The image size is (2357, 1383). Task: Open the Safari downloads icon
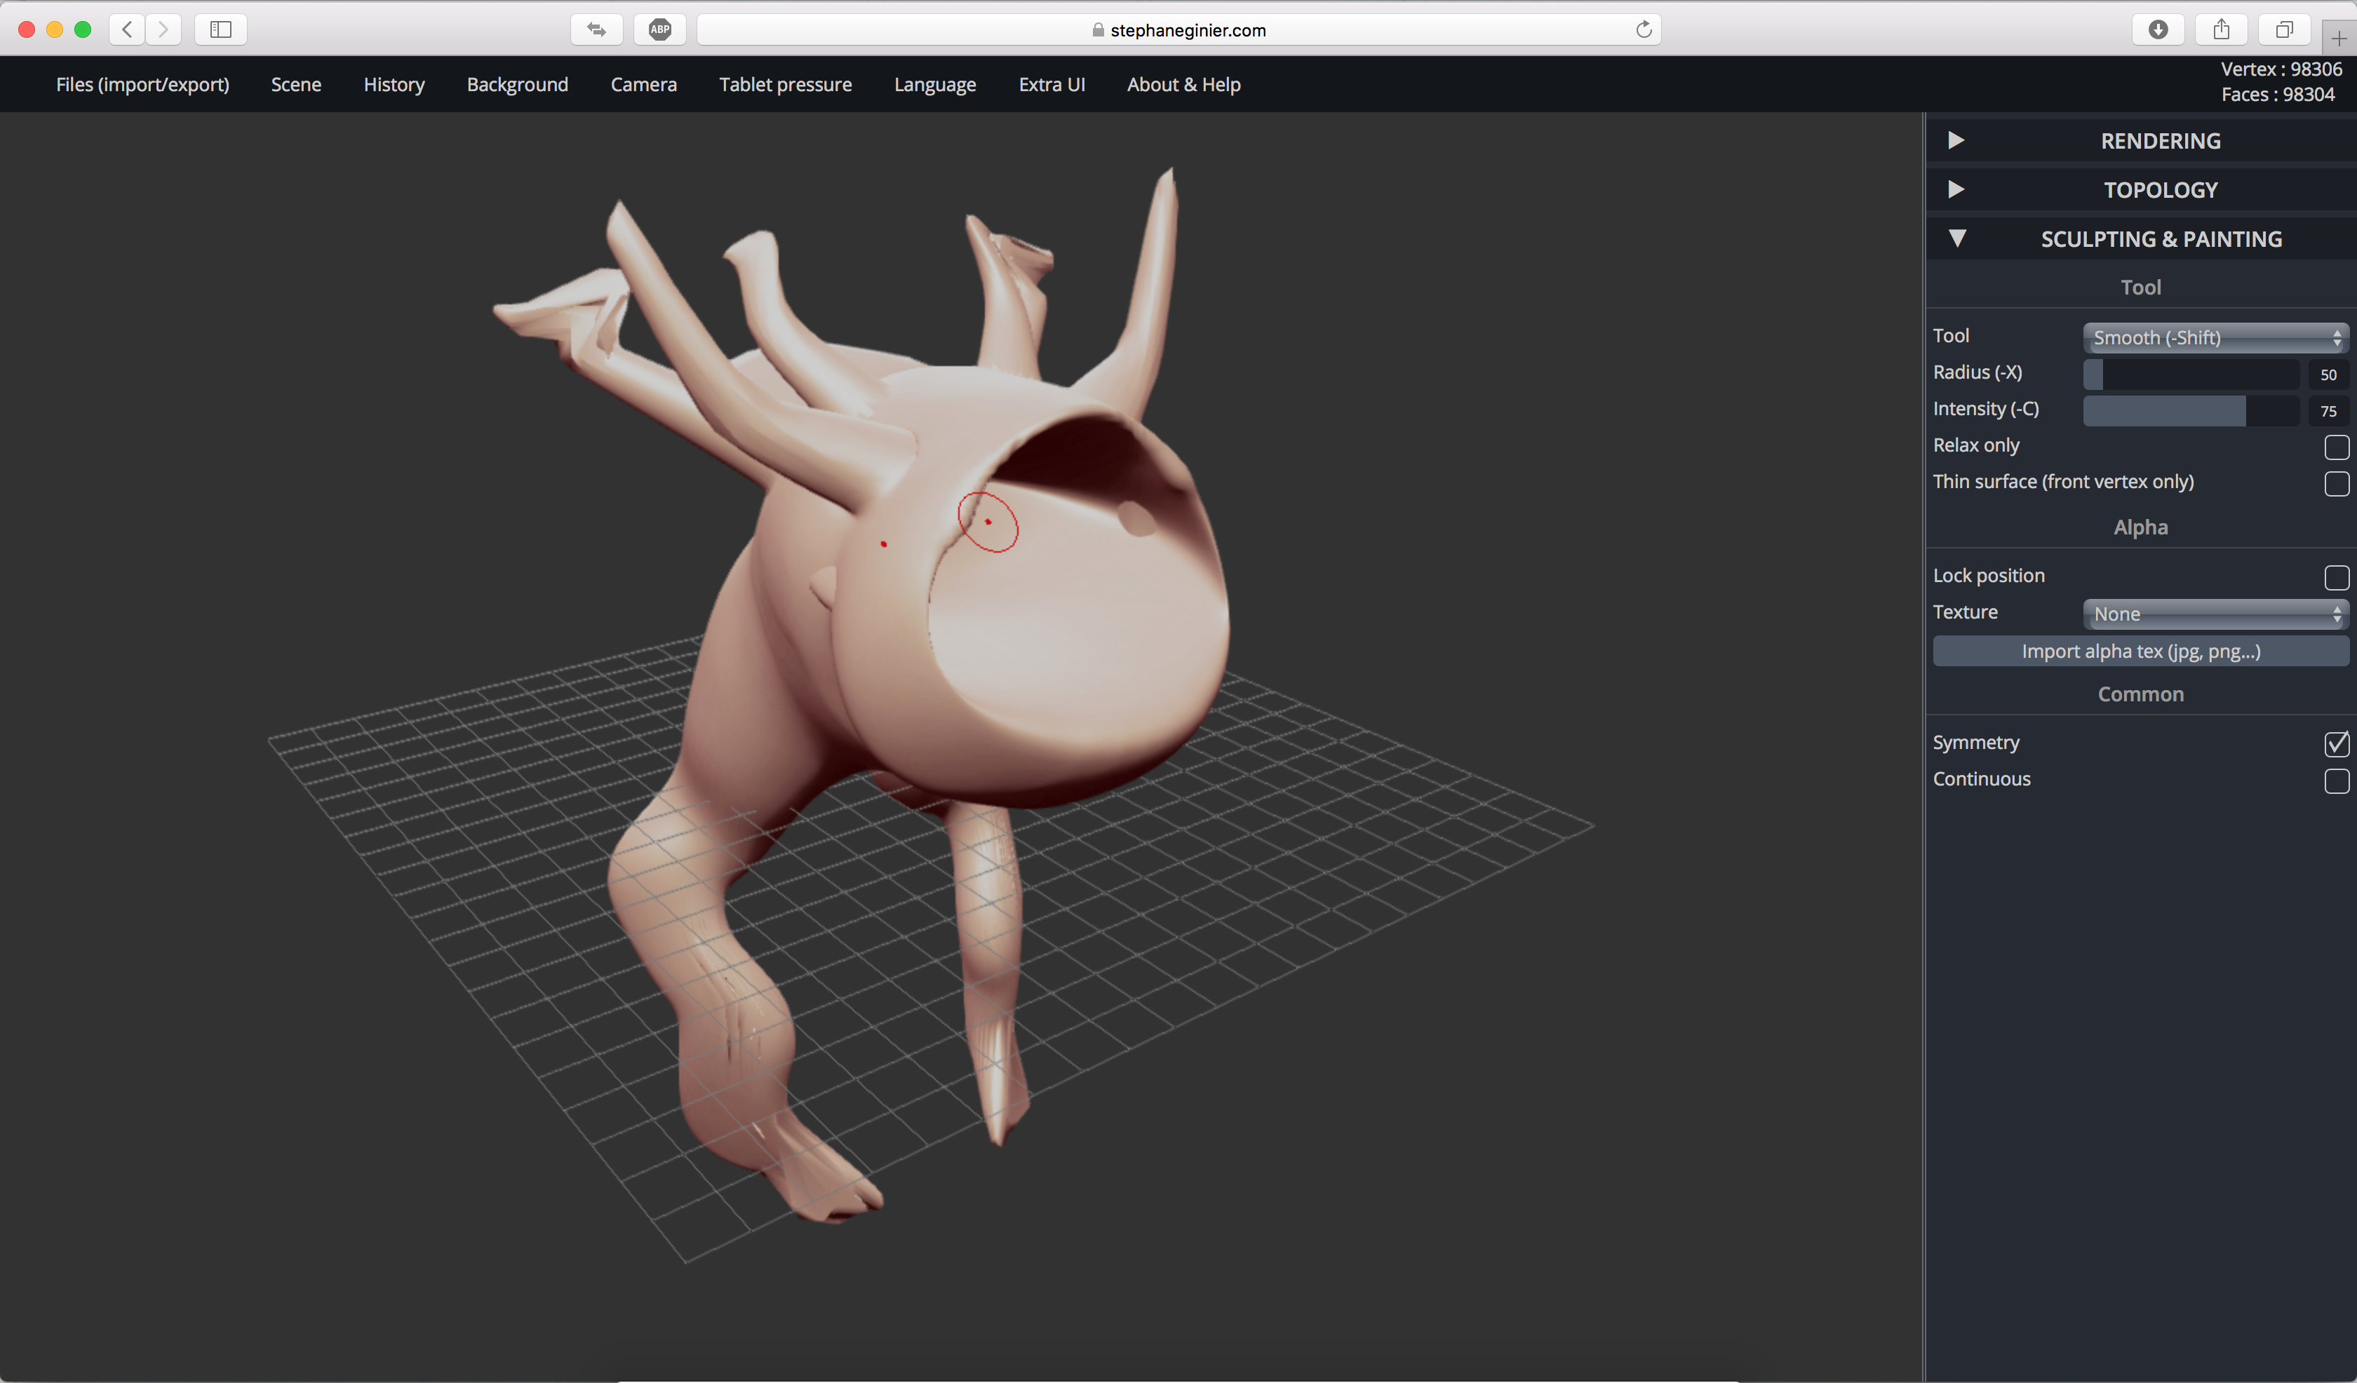click(x=2158, y=29)
